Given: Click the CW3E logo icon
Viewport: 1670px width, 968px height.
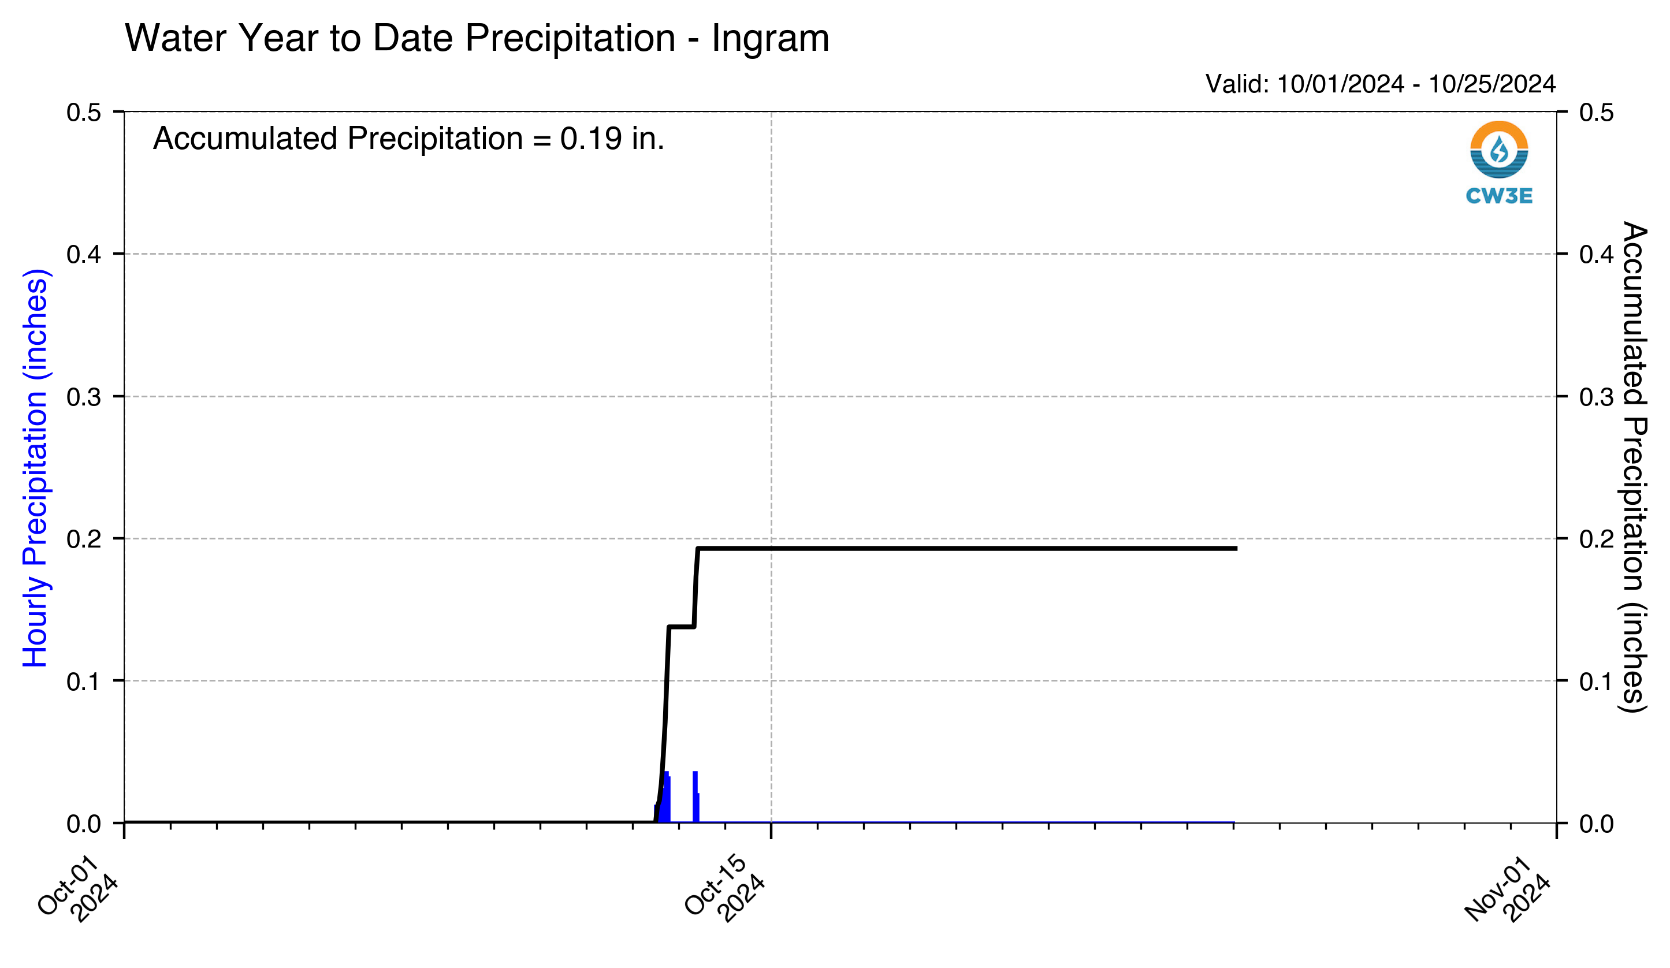Looking at the screenshot, I should [x=1499, y=149].
